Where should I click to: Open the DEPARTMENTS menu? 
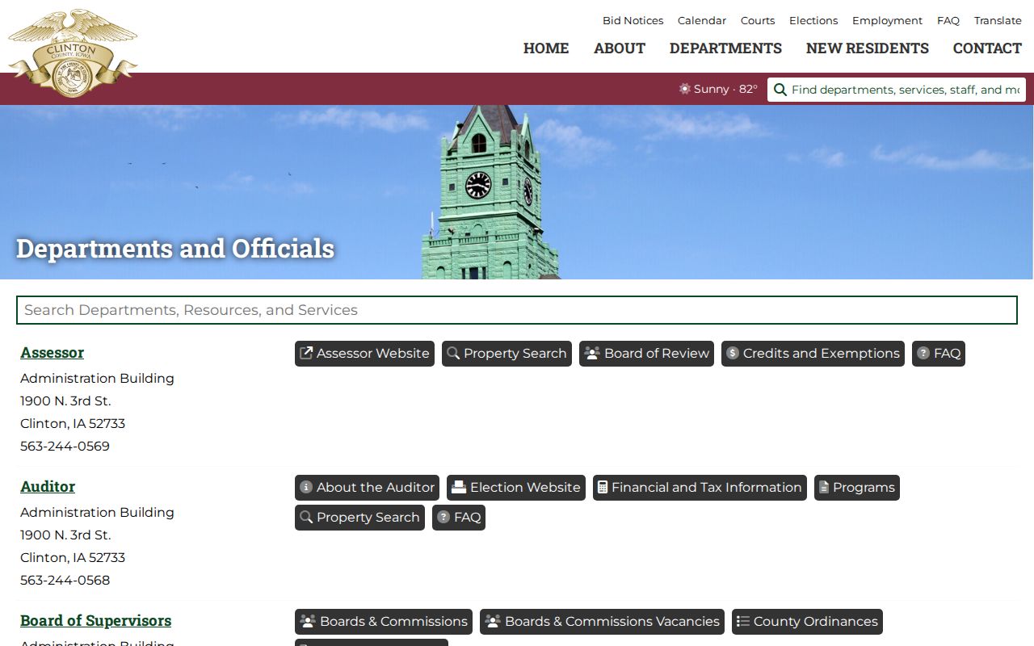725,48
